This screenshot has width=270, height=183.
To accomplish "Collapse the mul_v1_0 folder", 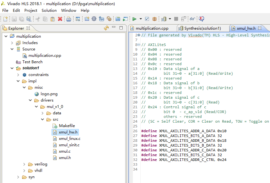I will 36,107.
